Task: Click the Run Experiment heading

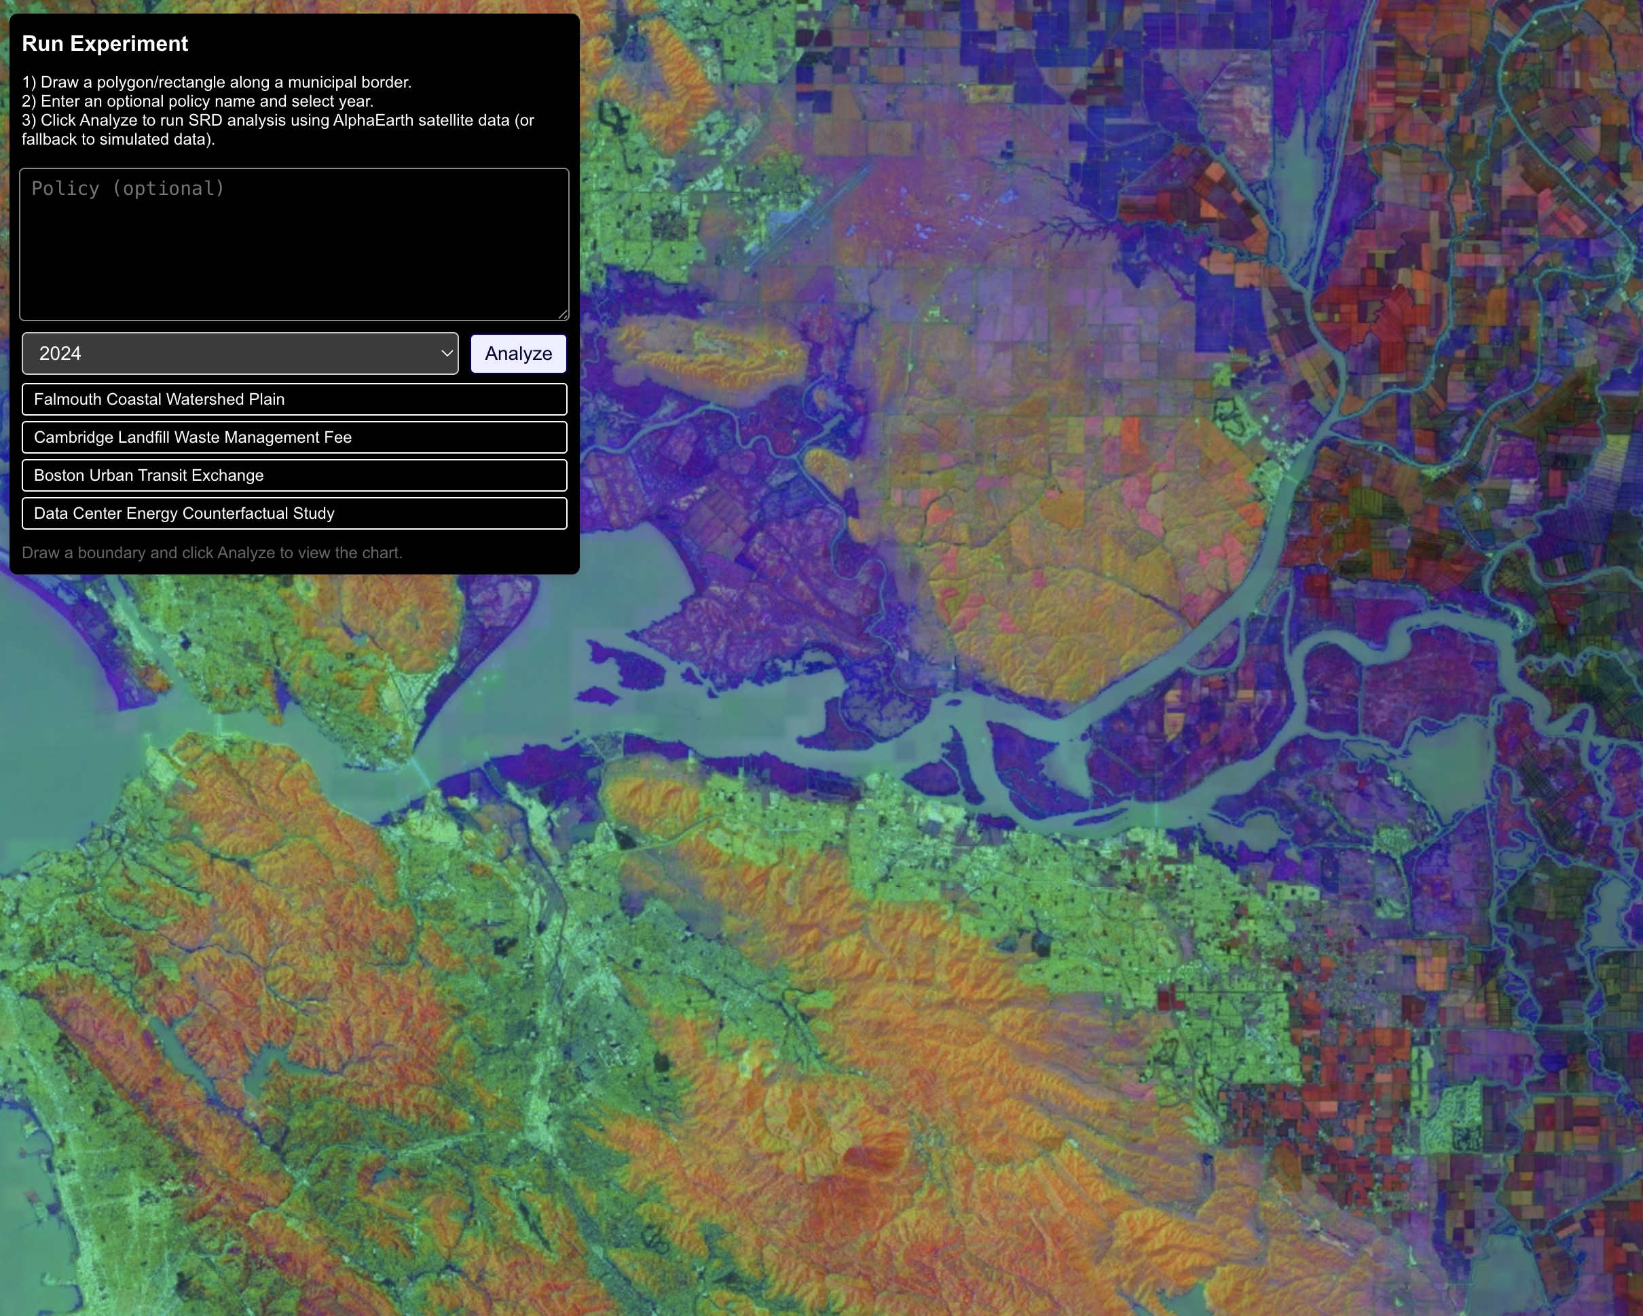Action: point(105,43)
